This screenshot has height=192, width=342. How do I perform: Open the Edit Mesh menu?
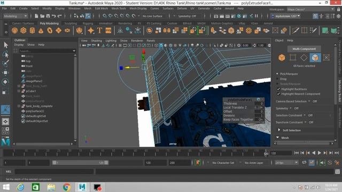[101, 9]
